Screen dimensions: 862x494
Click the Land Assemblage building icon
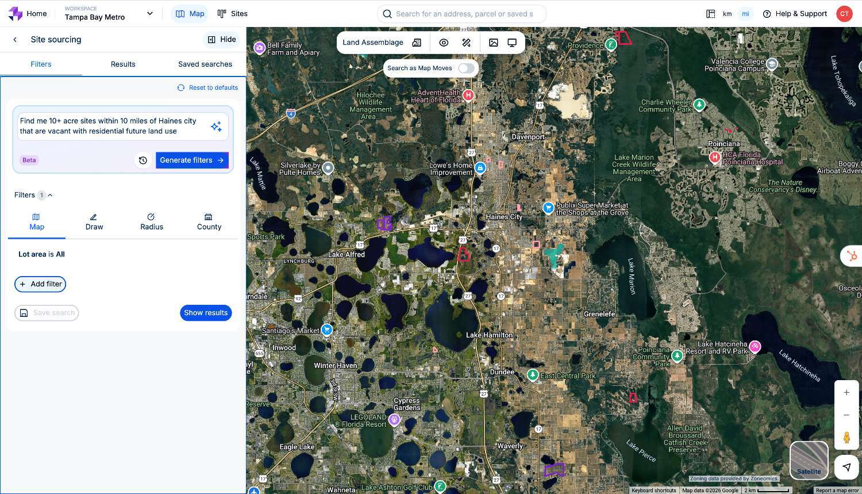(x=417, y=43)
